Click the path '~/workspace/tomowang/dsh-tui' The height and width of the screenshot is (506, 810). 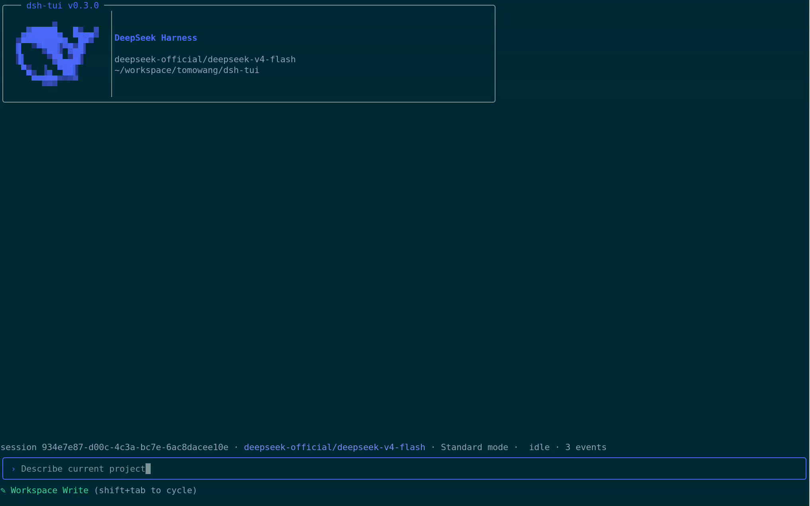click(x=187, y=70)
